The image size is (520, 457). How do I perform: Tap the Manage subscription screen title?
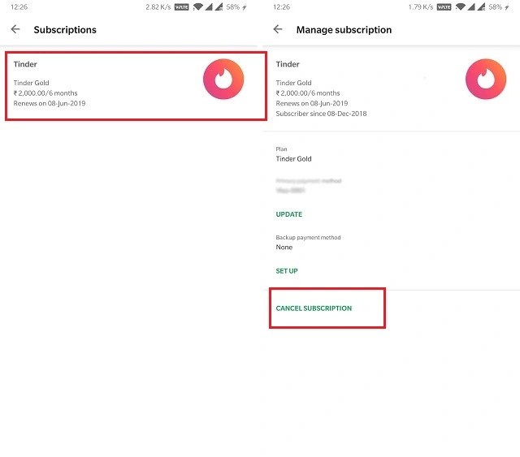(344, 30)
